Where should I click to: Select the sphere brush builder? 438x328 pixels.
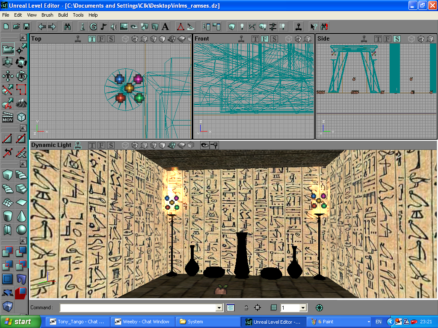[x=21, y=230]
